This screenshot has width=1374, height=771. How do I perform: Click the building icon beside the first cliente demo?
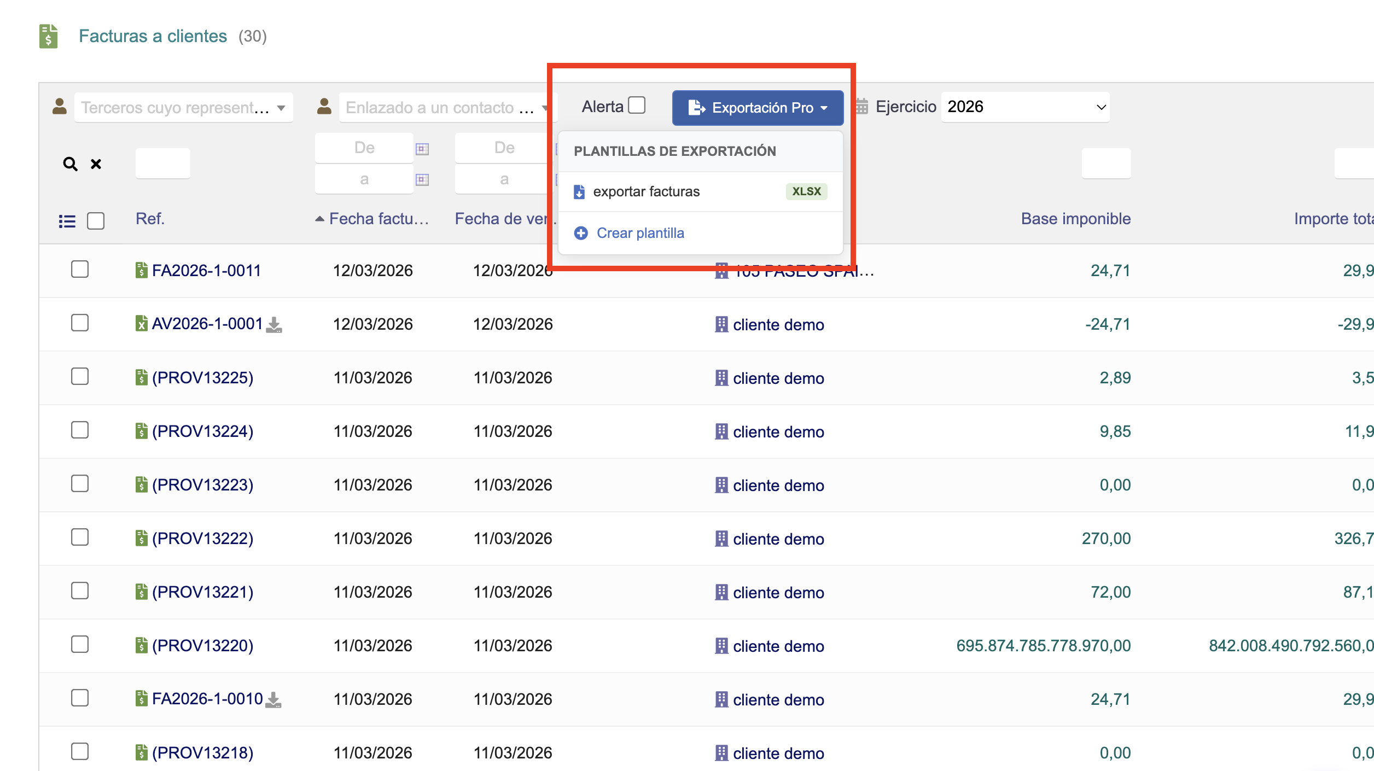721,324
